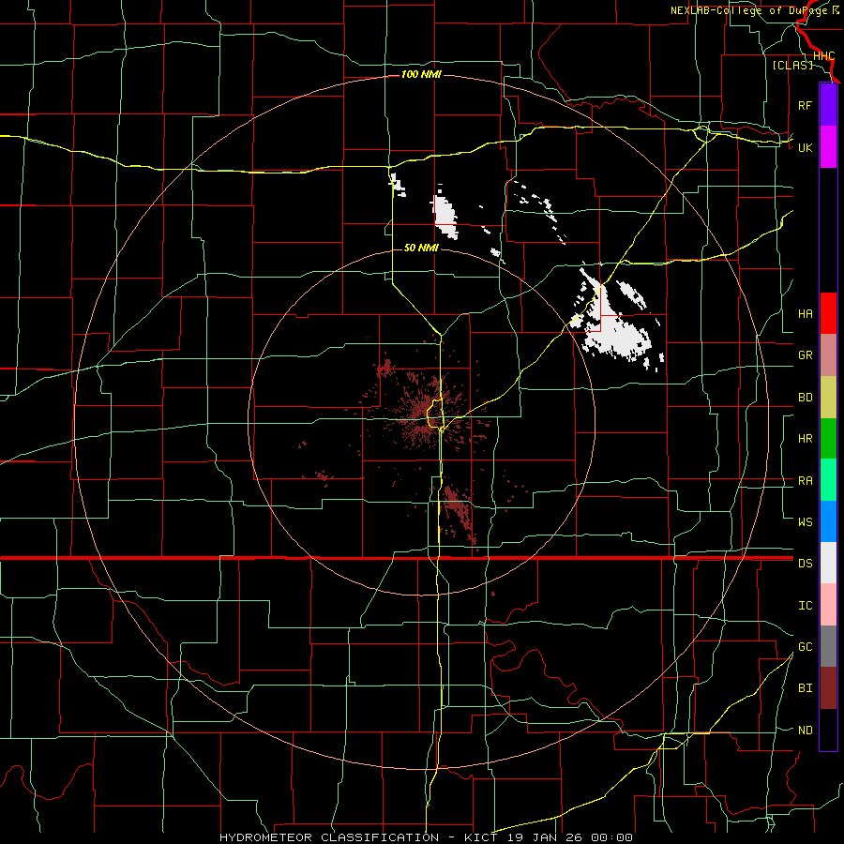This screenshot has height=844, width=844.
Task: Click the HR green legend swatch
Action: 828,438
